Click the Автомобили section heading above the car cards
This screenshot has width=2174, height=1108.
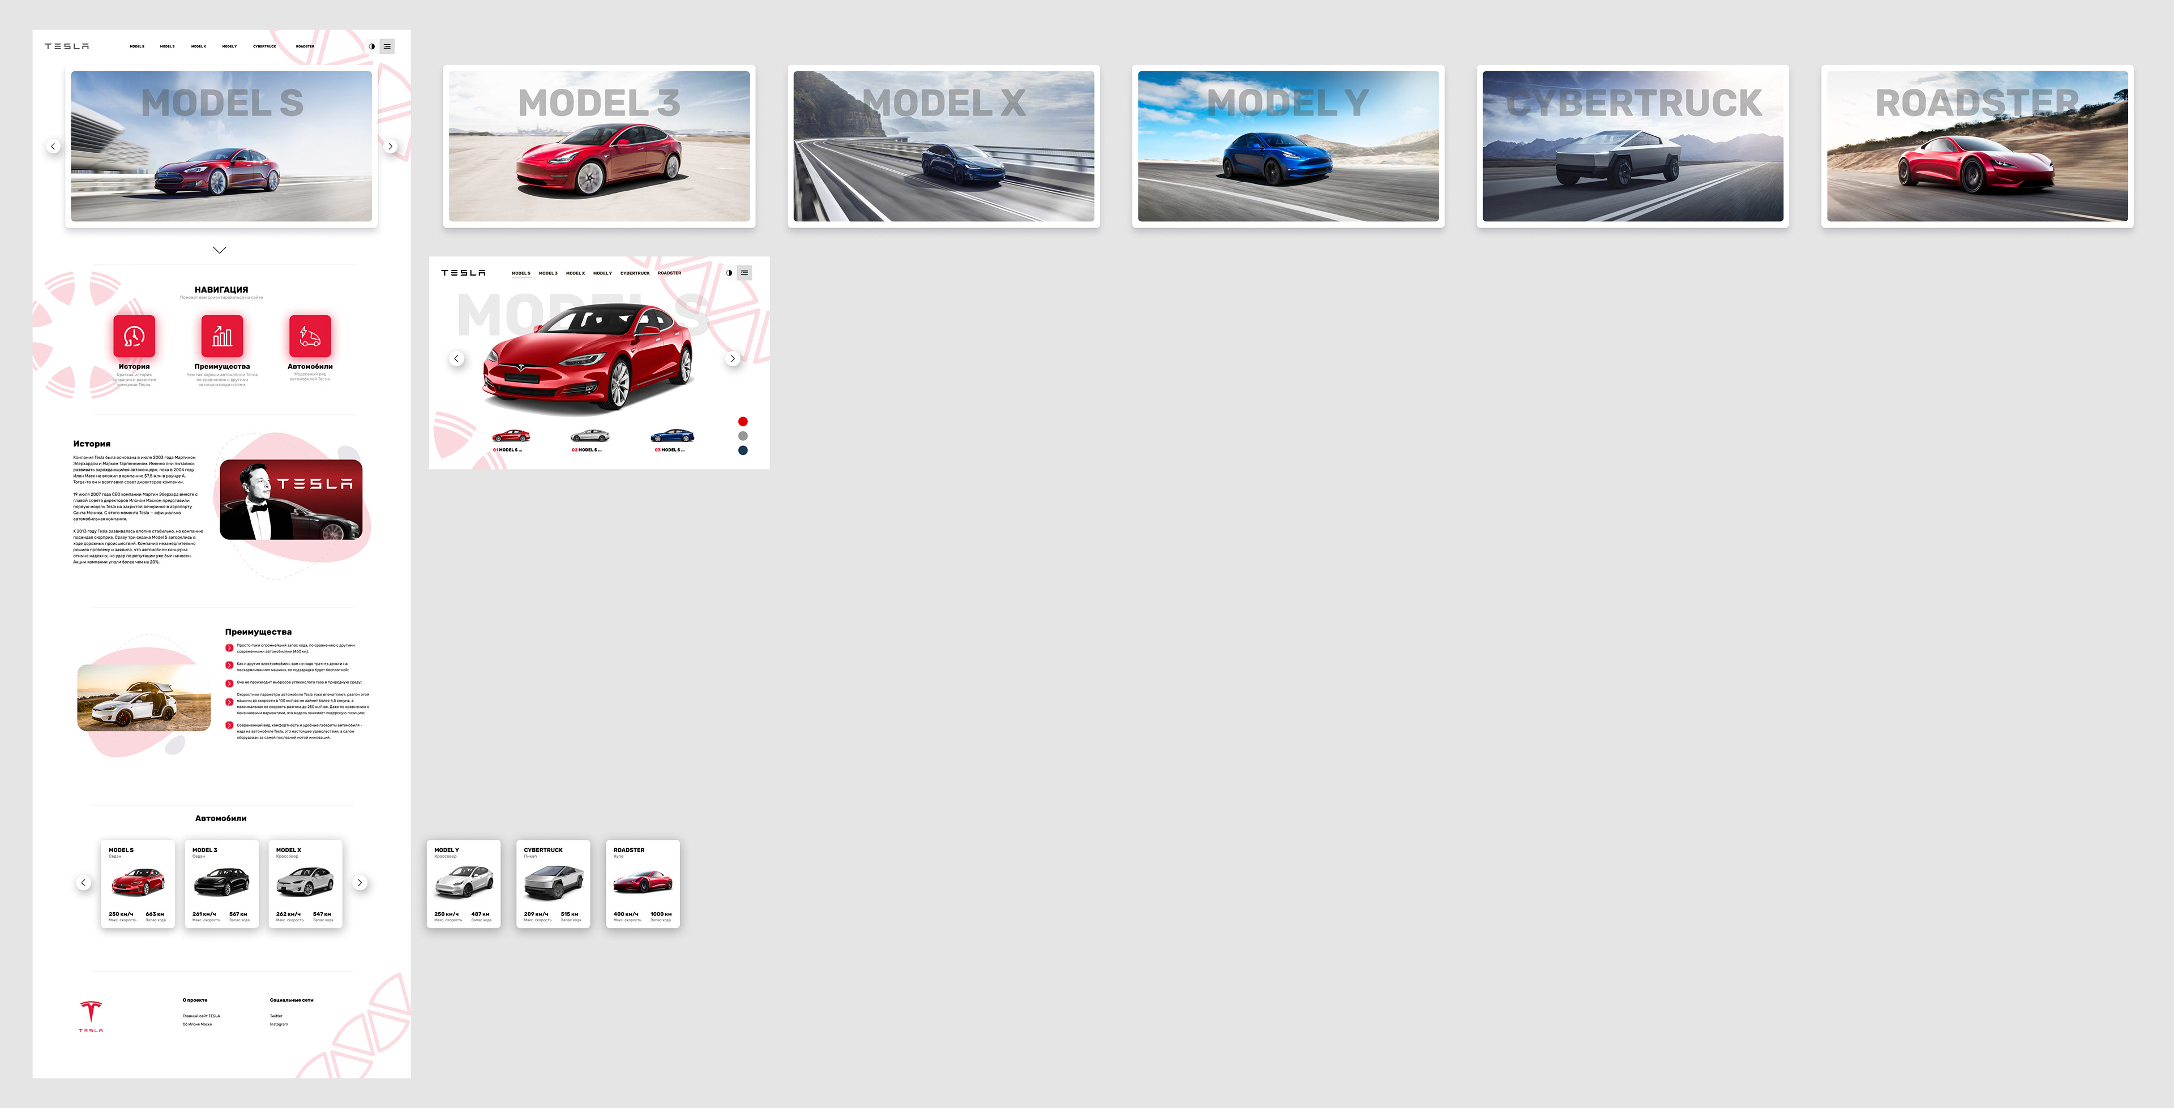(221, 819)
